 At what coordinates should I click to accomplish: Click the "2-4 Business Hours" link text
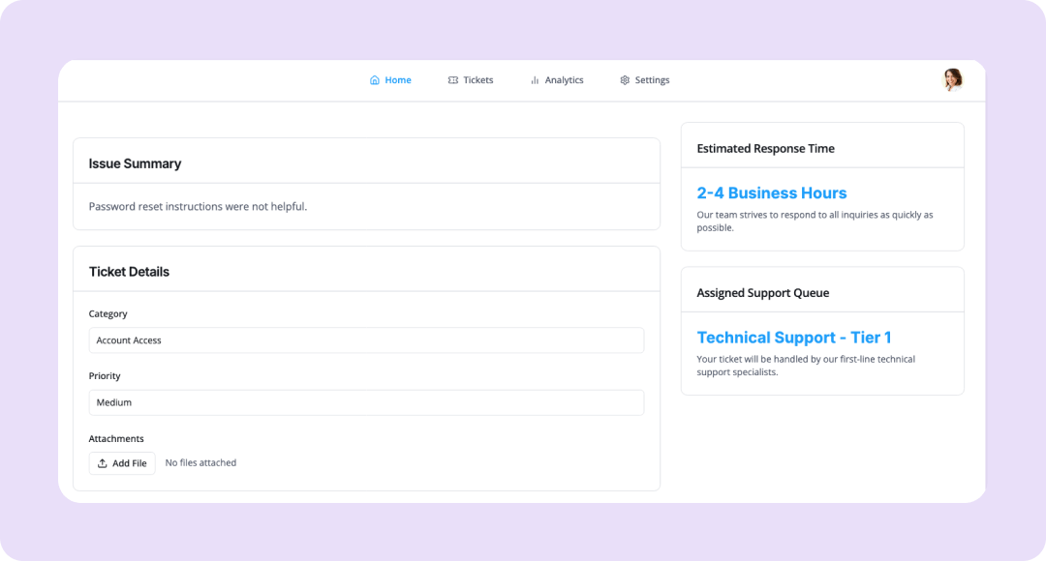pos(772,193)
